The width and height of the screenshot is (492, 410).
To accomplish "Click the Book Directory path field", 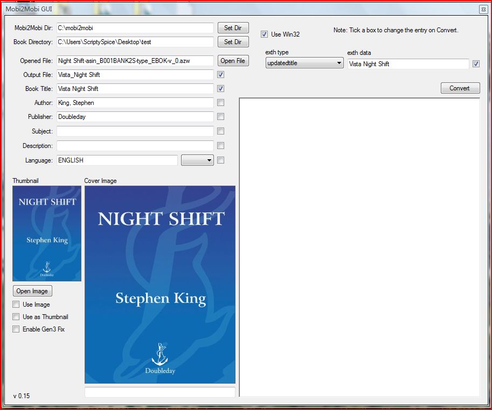I will point(135,41).
